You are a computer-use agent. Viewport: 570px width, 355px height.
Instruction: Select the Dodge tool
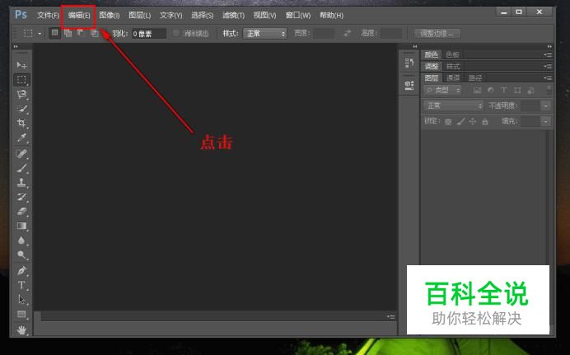point(21,255)
